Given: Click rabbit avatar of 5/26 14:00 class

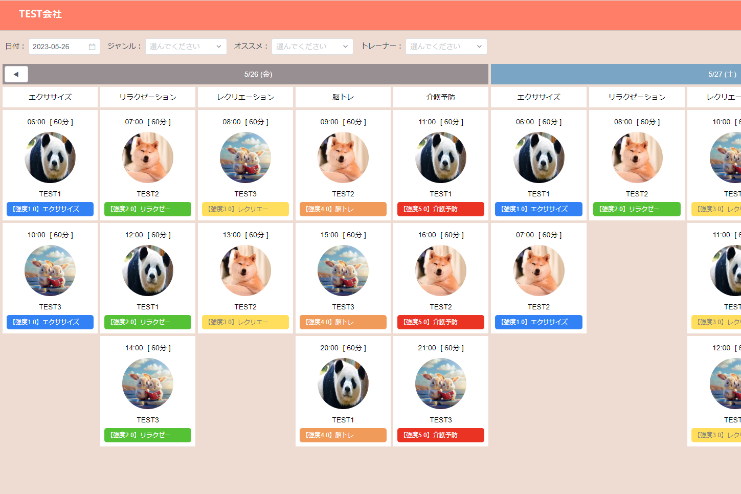Looking at the screenshot, I should [148, 384].
